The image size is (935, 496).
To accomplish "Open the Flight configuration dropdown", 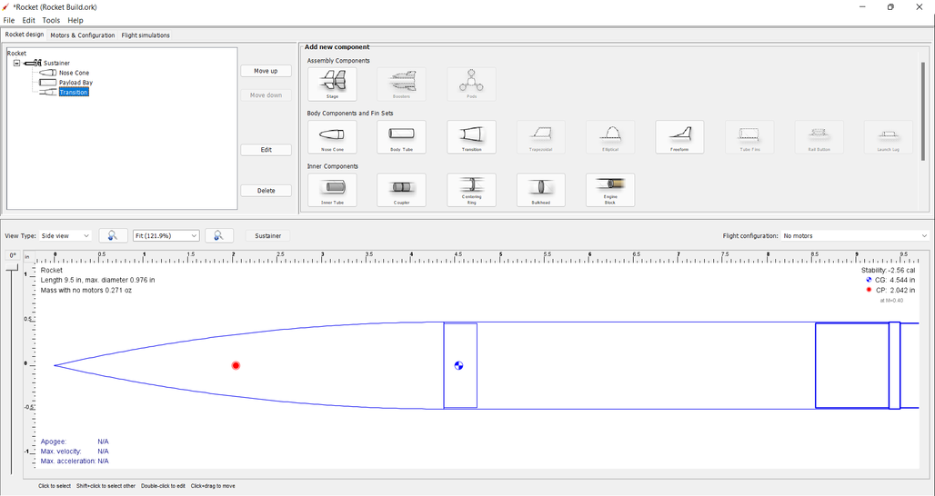I will [855, 236].
